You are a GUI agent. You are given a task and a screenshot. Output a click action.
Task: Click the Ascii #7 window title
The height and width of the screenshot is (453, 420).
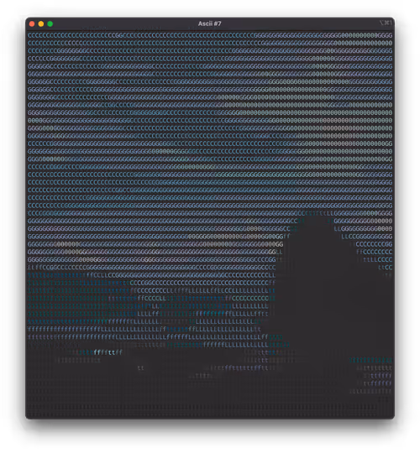210,23
